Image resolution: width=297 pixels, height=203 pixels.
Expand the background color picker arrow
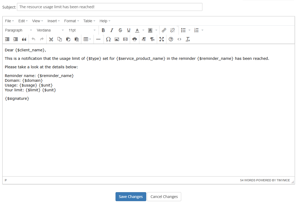156,30
